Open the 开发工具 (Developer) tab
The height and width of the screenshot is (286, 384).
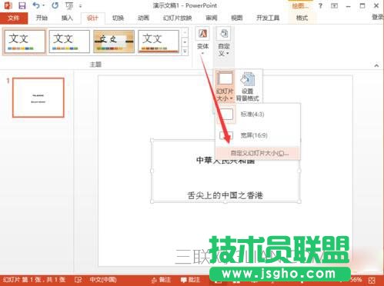[268, 18]
